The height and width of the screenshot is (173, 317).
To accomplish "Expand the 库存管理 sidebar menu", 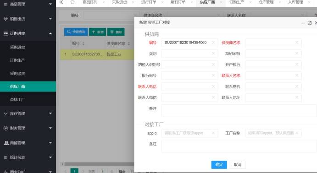I will click(x=28, y=114).
